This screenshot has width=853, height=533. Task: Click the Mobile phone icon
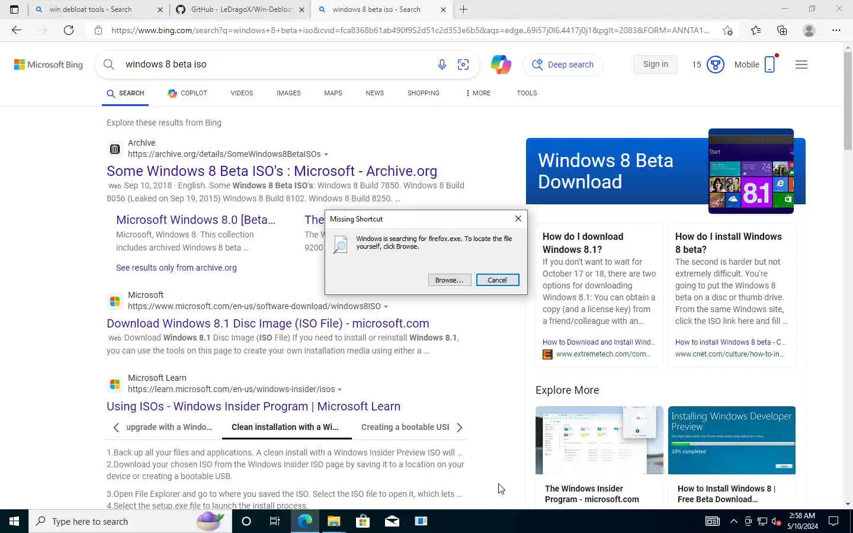coord(770,64)
